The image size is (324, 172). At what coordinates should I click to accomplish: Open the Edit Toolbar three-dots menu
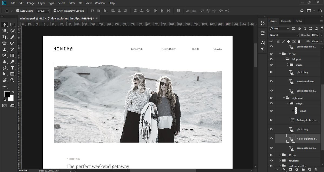click(x=4, y=86)
